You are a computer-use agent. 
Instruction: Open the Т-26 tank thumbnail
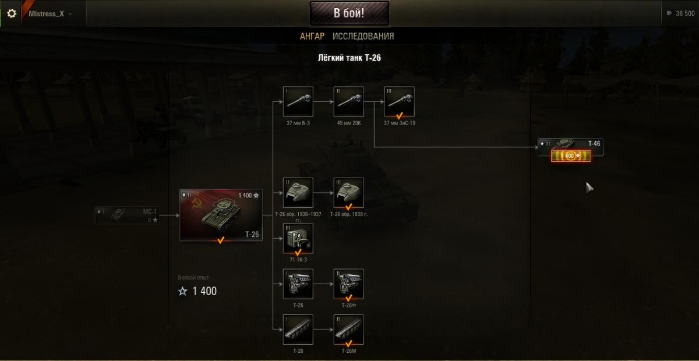click(x=221, y=215)
